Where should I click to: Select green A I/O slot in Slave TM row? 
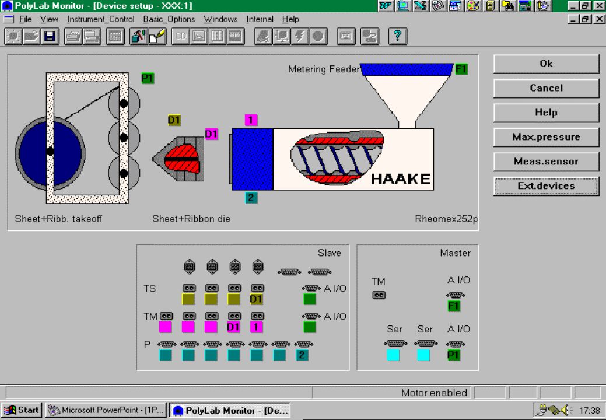coord(310,327)
